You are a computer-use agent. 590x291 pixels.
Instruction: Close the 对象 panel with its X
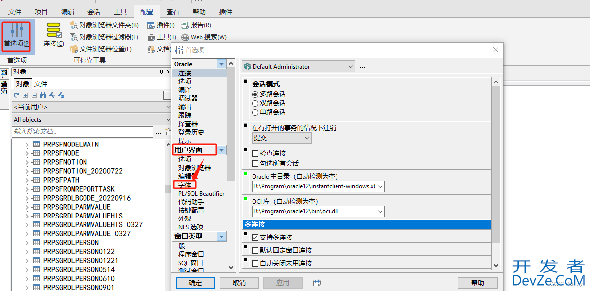tap(169, 72)
